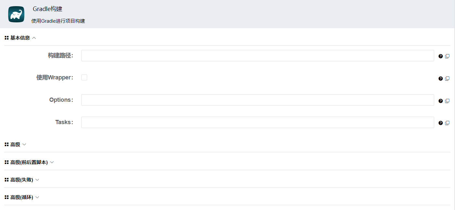Click inside the Tasks input field
This screenshot has width=455, height=210.
[x=257, y=122]
